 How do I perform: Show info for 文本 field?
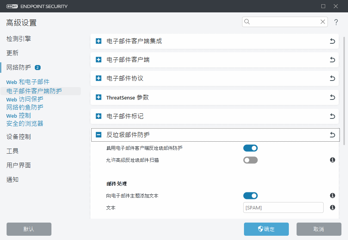(333, 207)
